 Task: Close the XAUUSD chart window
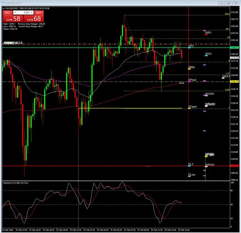click(x=236, y=3)
